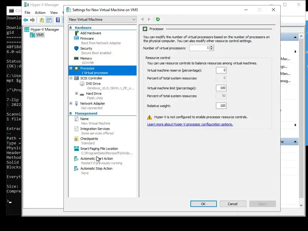The height and width of the screenshot is (231, 308).
Task: Select the Firmware monitor icon
Action: [76, 38]
